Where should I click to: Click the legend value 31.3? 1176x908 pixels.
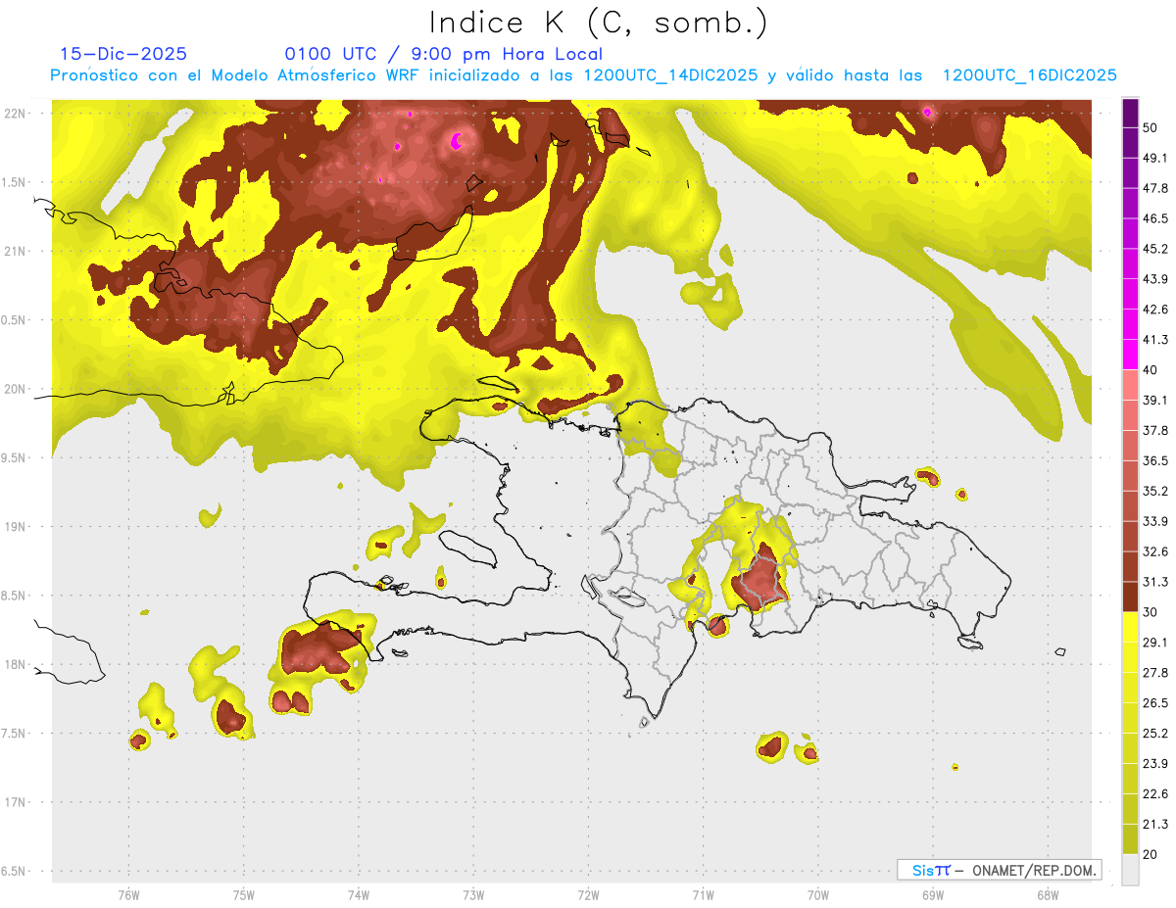click(x=1155, y=582)
